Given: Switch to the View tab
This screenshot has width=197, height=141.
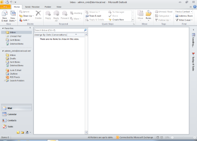Looking at the screenshot, I should click(59, 7).
